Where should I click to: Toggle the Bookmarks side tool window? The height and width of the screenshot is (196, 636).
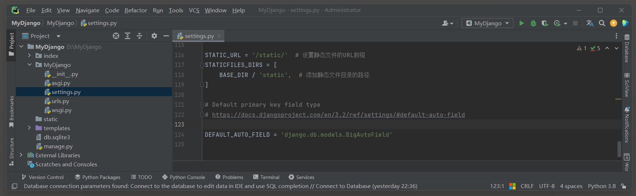click(11, 111)
